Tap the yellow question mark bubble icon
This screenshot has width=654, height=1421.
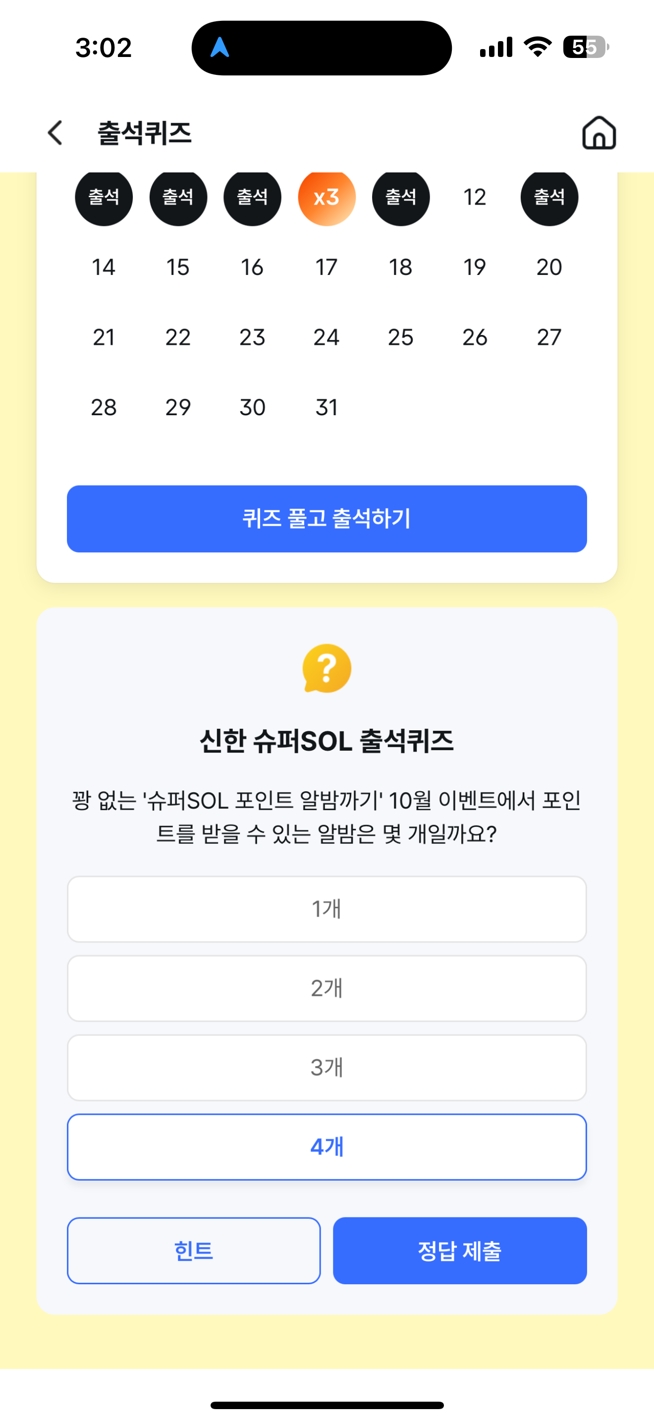[327, 668]
